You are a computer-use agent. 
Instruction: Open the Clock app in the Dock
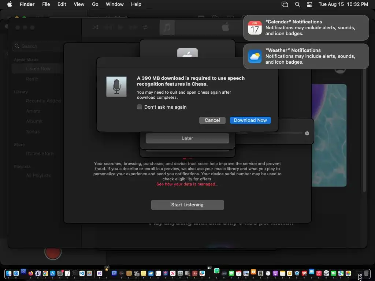pyautogui.click(x=268, y=273)
